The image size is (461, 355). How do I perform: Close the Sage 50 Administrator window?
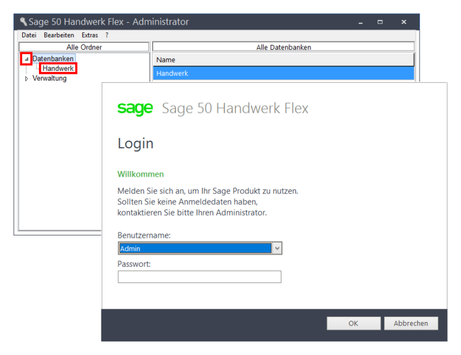tap(403, 22)
